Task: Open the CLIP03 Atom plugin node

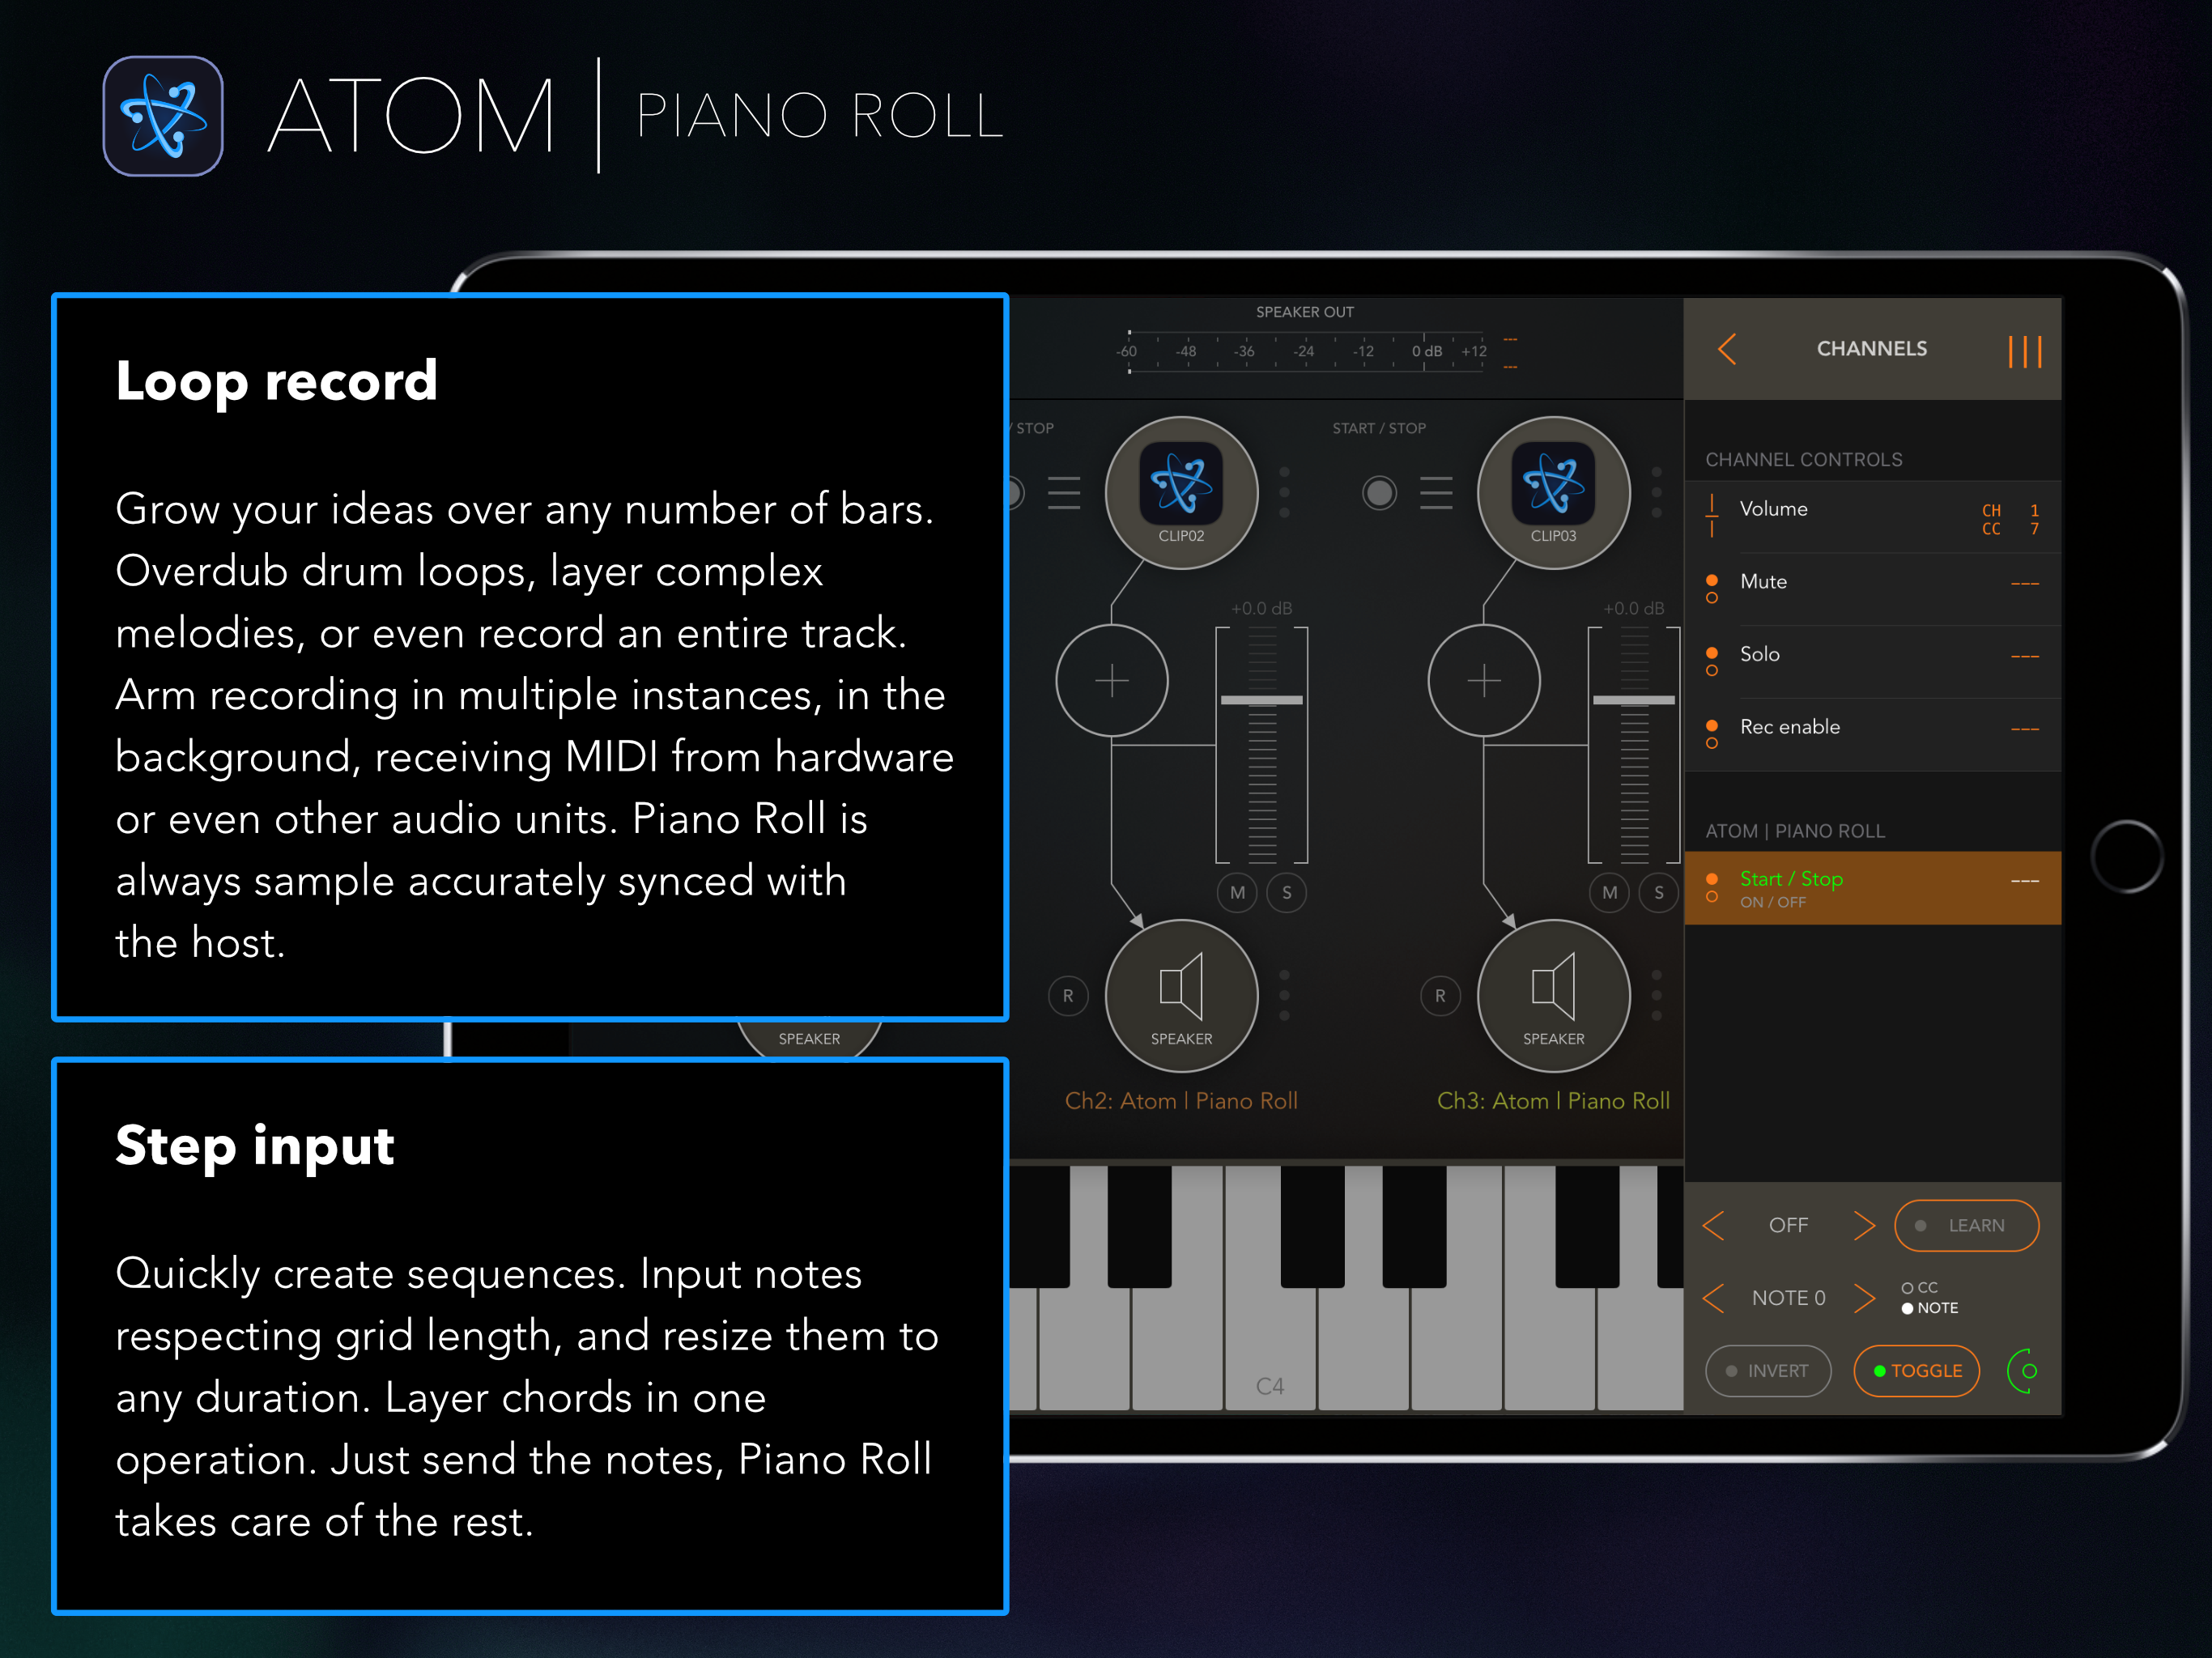Action: [1553, 492]
